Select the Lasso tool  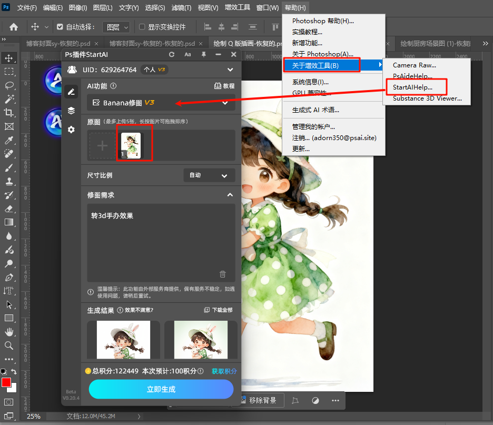coord(9,85)
